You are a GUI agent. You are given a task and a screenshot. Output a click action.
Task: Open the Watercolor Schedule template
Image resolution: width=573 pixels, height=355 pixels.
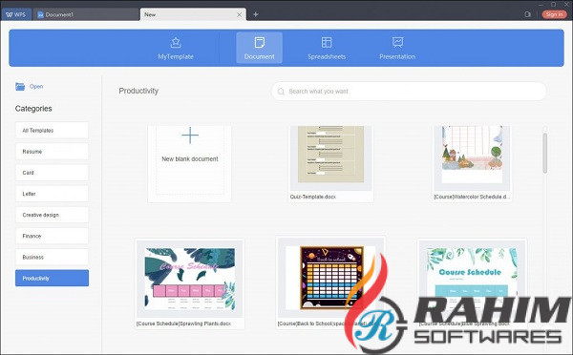coord(472,158)
